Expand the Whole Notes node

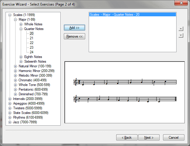(21, 24)
